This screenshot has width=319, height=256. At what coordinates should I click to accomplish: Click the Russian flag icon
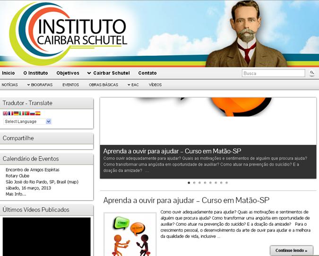(33, 113)
